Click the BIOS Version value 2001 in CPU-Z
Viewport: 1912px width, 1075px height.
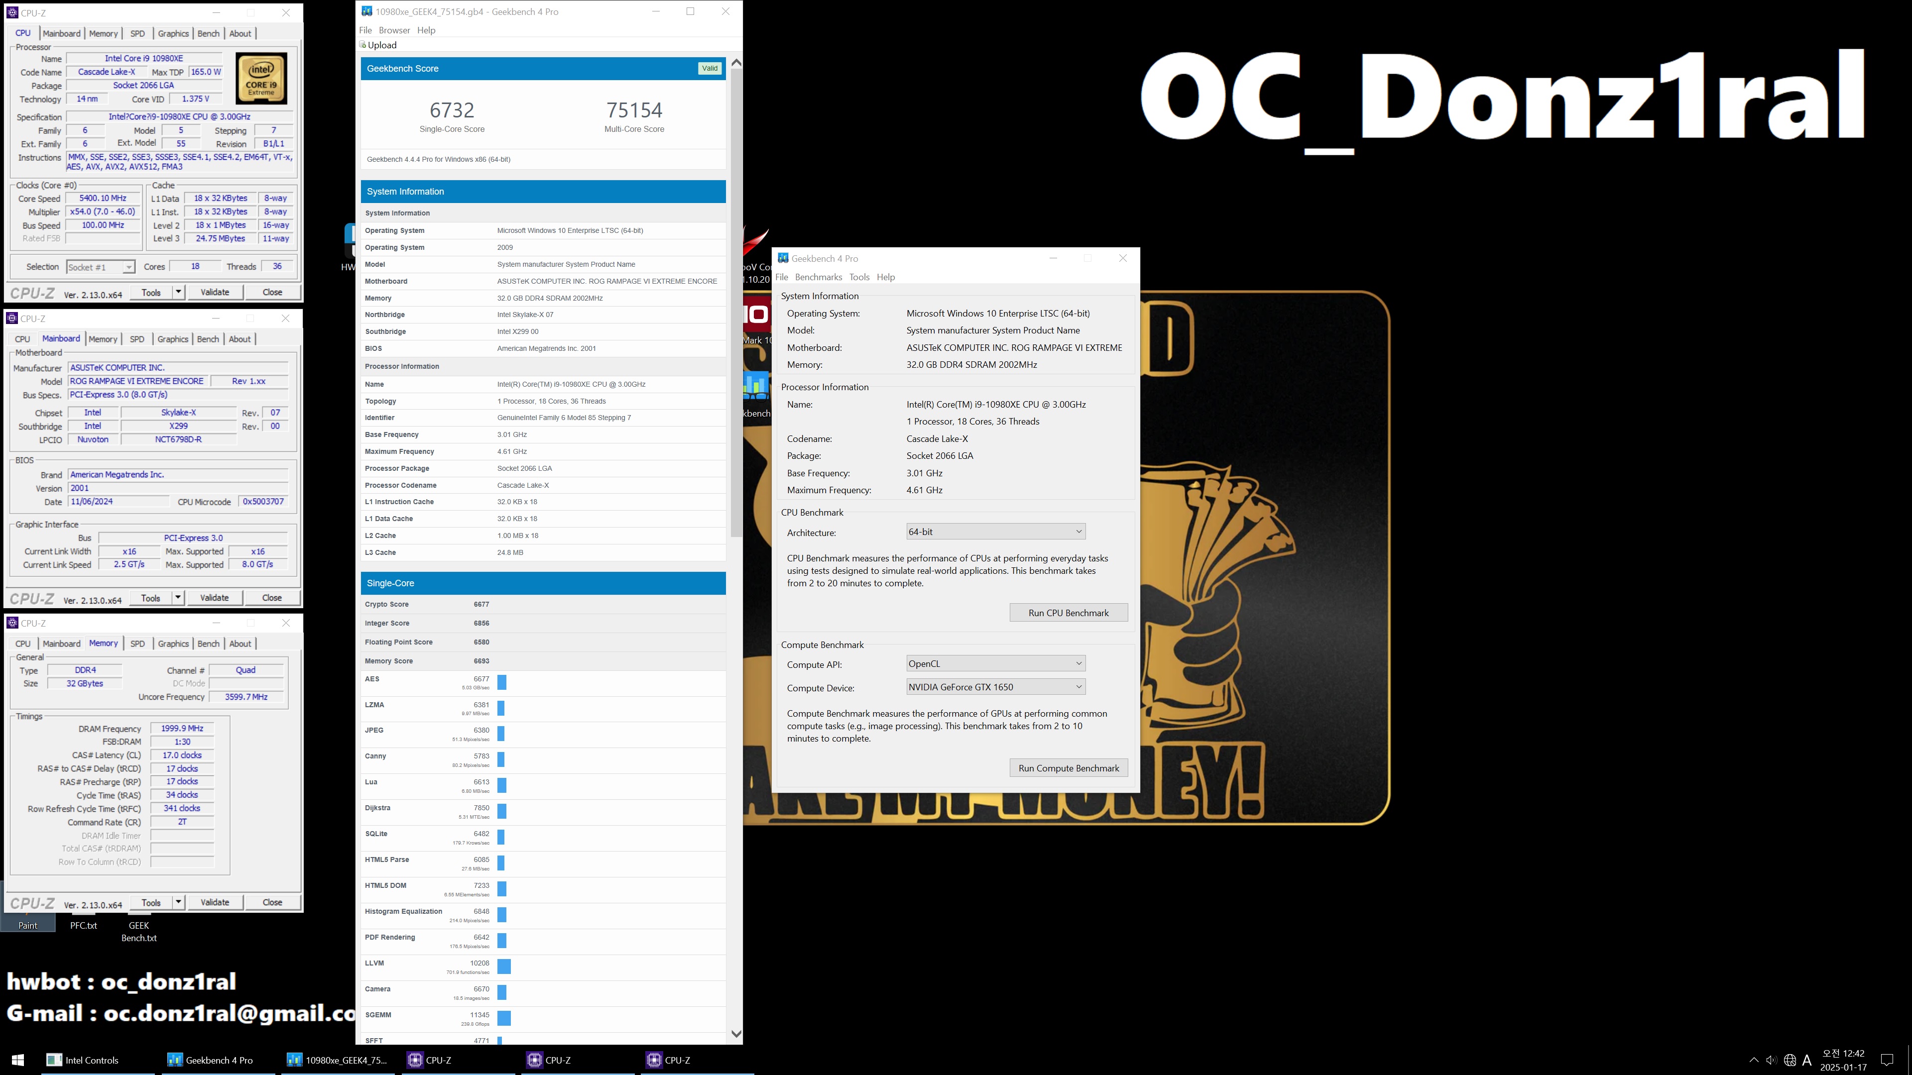click(178, 488)
